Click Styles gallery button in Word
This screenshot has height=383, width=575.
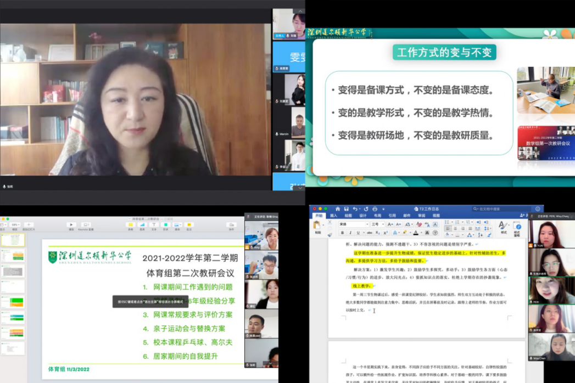click(504, 226)
